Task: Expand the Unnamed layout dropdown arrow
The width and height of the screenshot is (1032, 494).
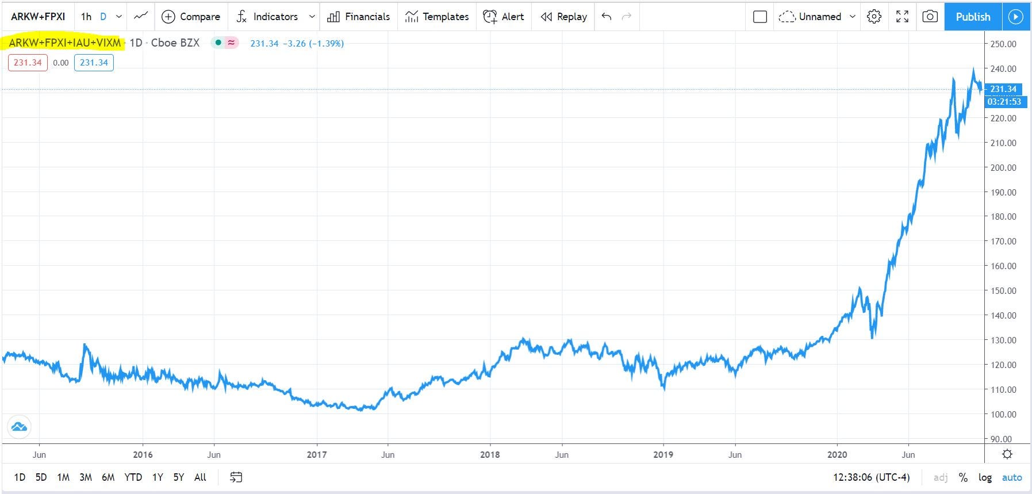Action: click(x=853, y=17)
